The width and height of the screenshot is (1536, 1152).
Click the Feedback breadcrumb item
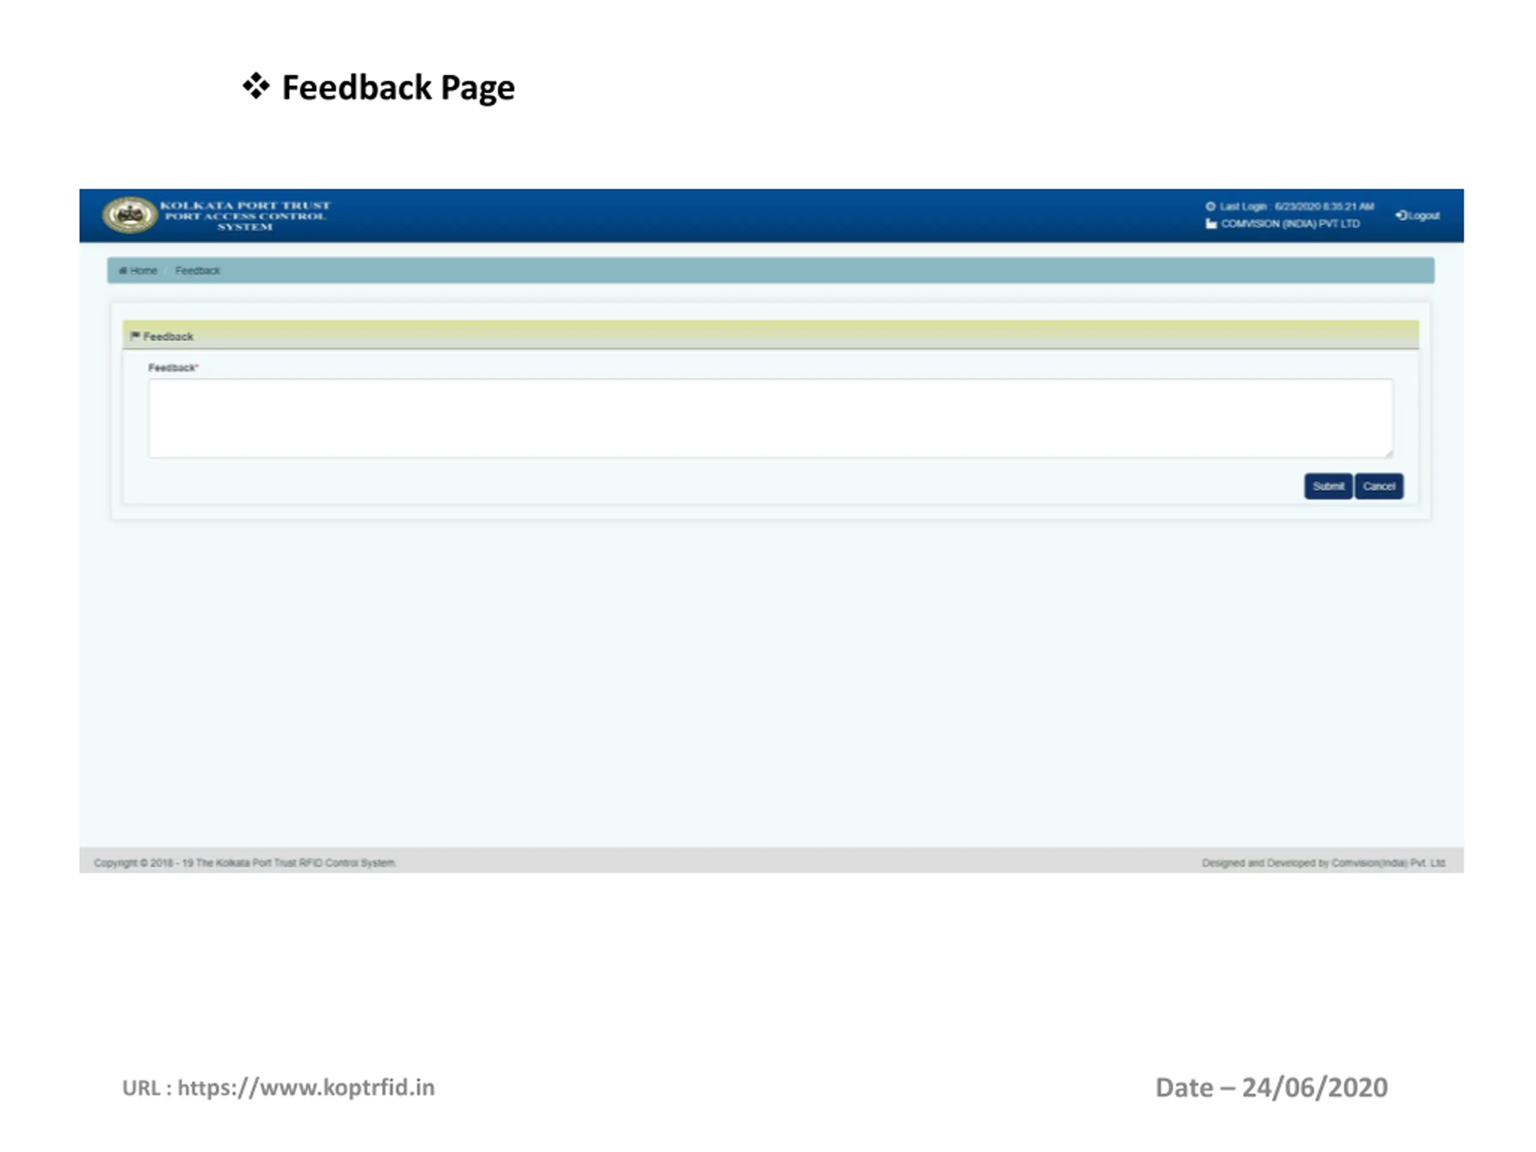pyautogui.click(x=197, y=271)
